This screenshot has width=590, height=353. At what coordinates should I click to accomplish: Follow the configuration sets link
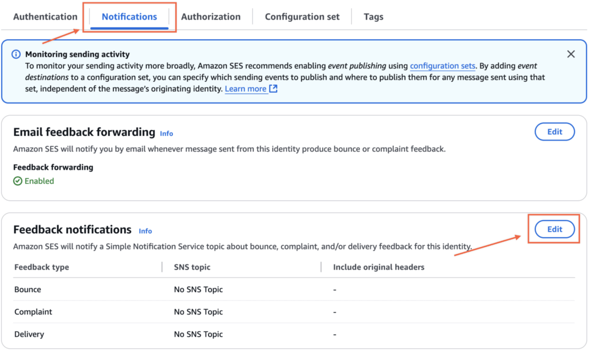click(442, 66)
